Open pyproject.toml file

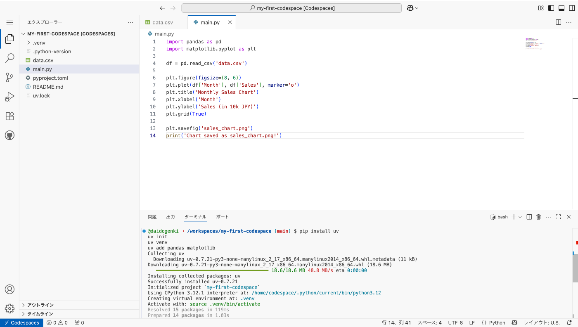pos(79,78)
